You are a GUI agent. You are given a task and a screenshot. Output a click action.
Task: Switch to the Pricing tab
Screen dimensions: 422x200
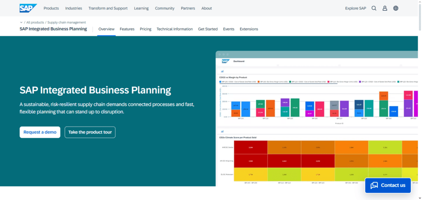[x=145, y=29]
